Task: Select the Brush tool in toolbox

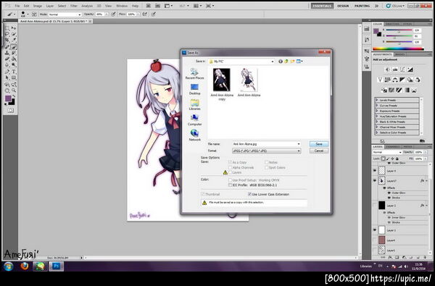Action: tap(14, 46)
